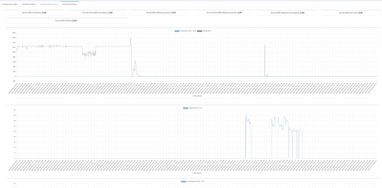The image size is (382, 188).
Task: Open the Gestión Eléctrica tab
Action: tap(70, 4)
